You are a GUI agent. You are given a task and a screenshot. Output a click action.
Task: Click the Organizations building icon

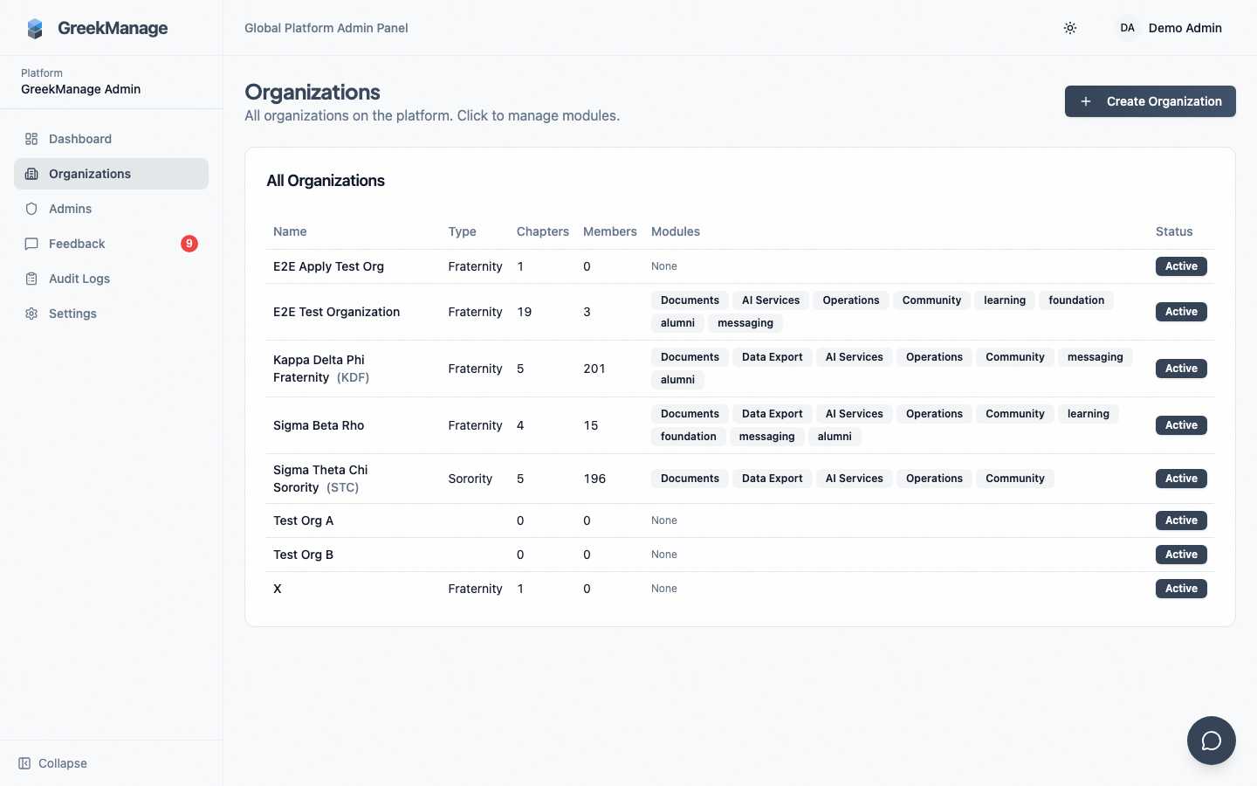pyautogui.click(x=31, y=174)
